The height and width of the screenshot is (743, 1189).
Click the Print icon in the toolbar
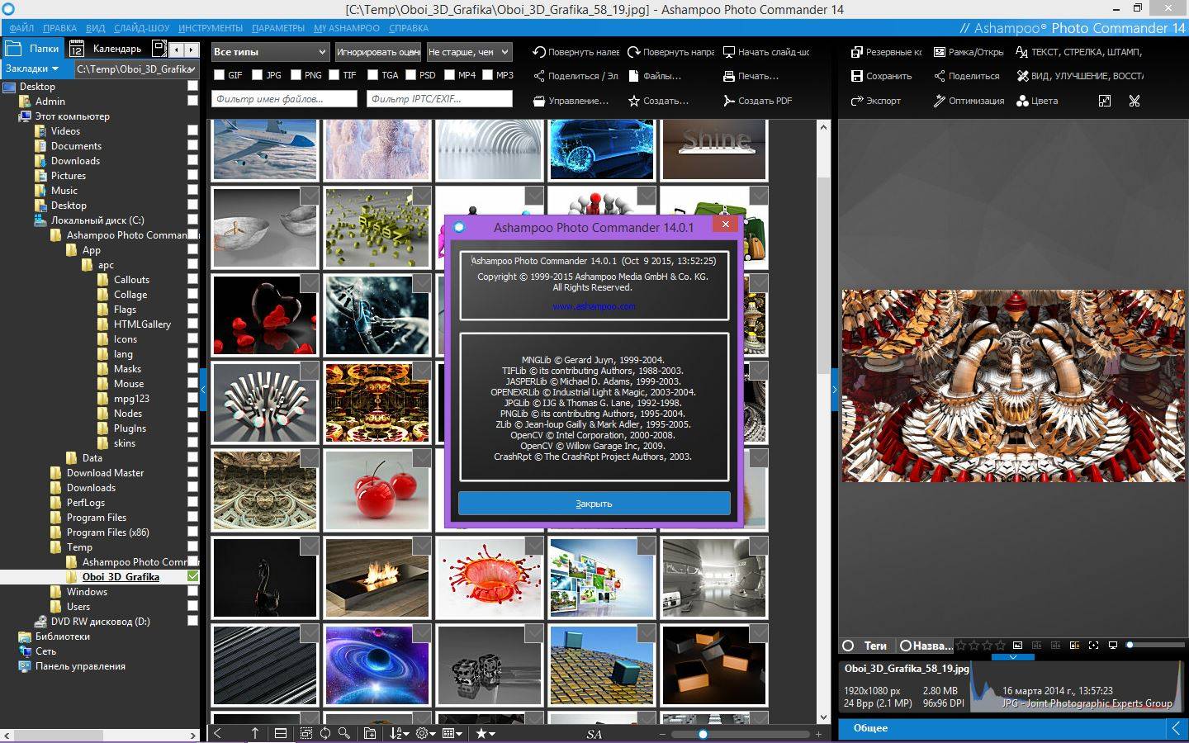click(x=728, y=76)
